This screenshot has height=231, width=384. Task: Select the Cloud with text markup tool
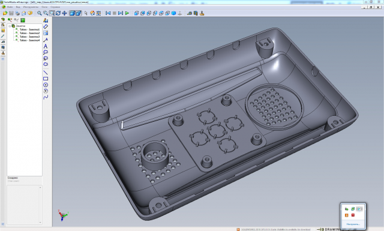tap(46, 58)
